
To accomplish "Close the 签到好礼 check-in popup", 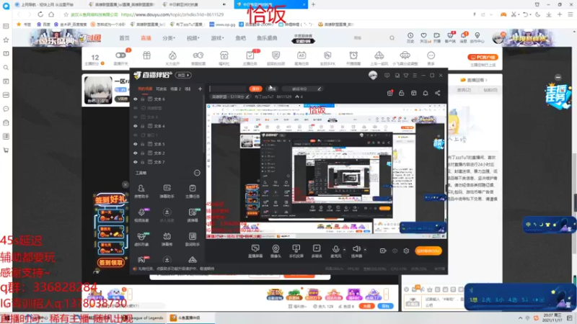I will [x=125, y=184].
